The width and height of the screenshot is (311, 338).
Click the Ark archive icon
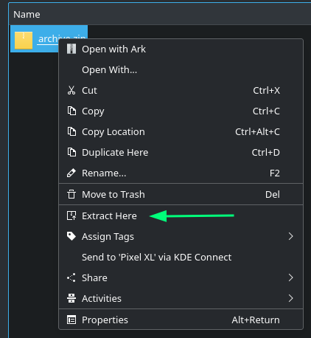click(x=71, y=49)
